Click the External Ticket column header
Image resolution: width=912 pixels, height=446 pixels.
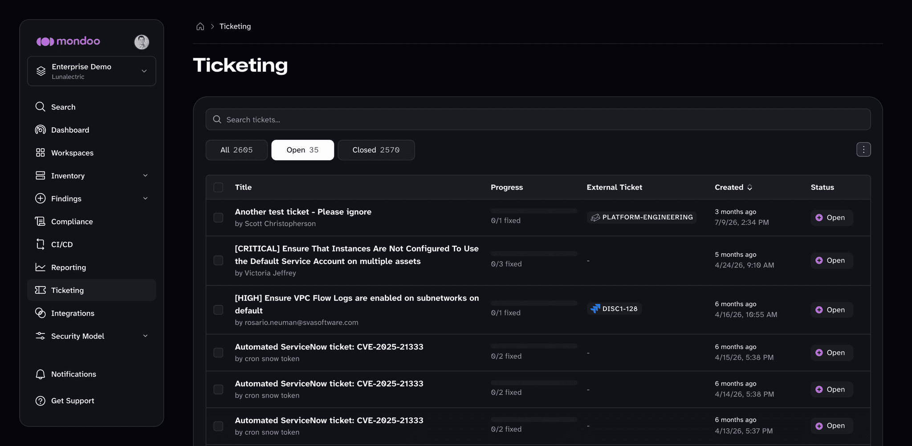pyautogui.click(x=614, y=187)
